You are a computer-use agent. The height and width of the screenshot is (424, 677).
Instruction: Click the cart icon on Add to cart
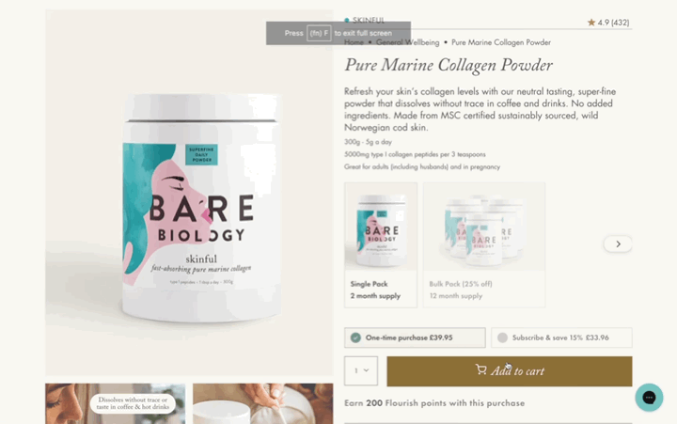point(480,369)
